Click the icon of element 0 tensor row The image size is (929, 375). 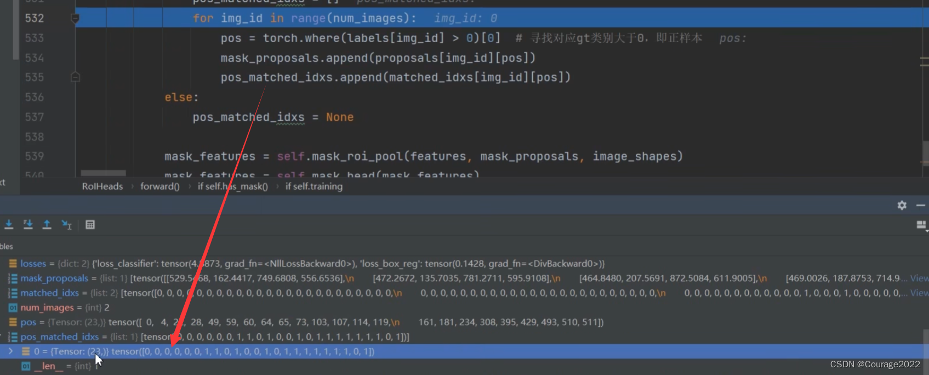click(x=26, y=351)
